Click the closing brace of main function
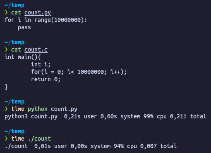Viewport: 211px width, 153px height. click(x=6, y=87)
